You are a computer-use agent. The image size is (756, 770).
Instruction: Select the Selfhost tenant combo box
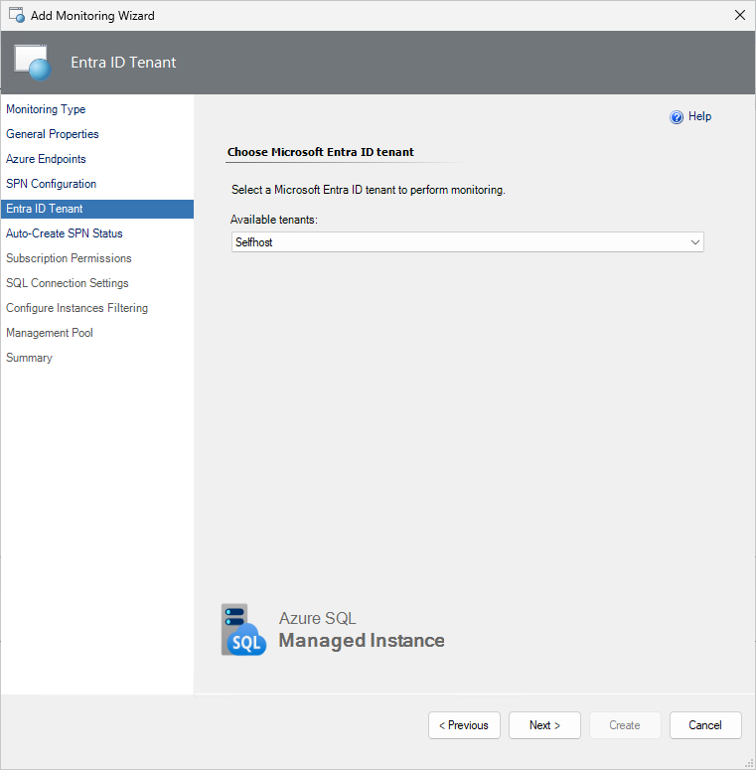point(467,242)
